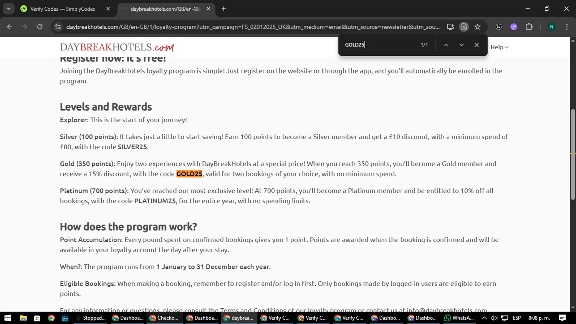The width and height of the screenshot is (576, 324).
Task: Close the find bar
Action: [x=477, y=45]
